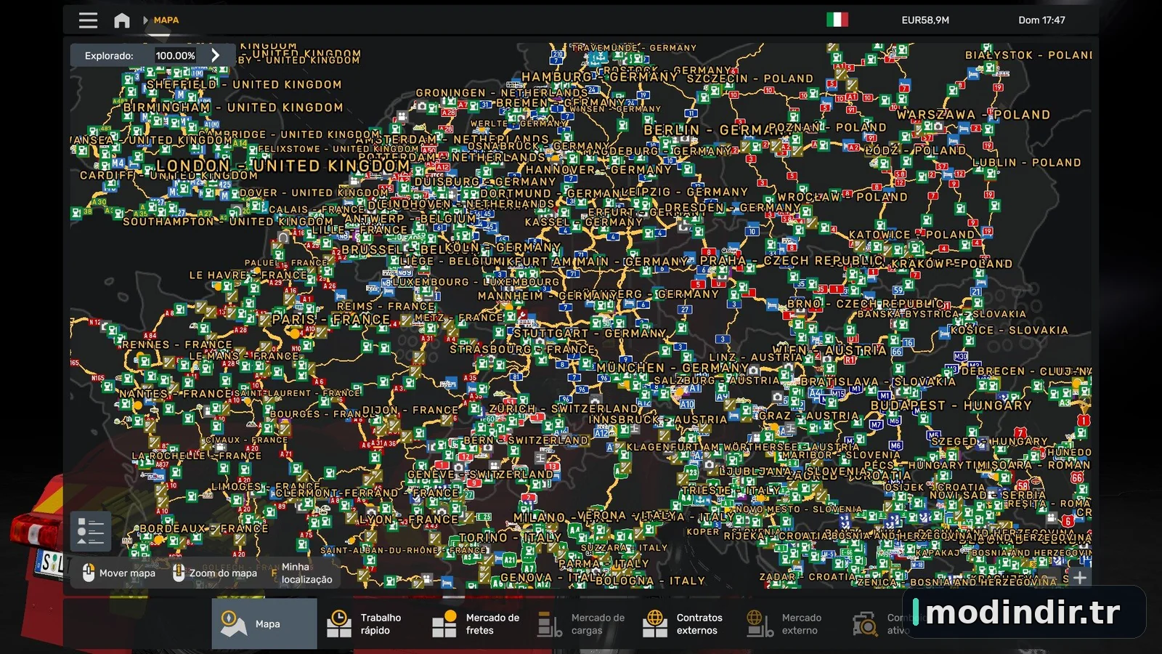Click the BORDEAUX - FRANCE label

203,528
